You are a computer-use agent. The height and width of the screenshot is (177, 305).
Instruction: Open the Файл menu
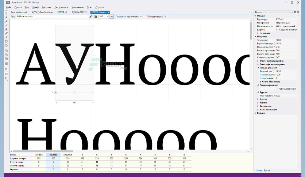(x=8, y=7)
